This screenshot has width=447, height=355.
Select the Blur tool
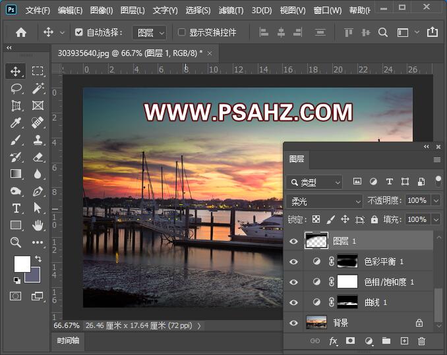point(38,174)
